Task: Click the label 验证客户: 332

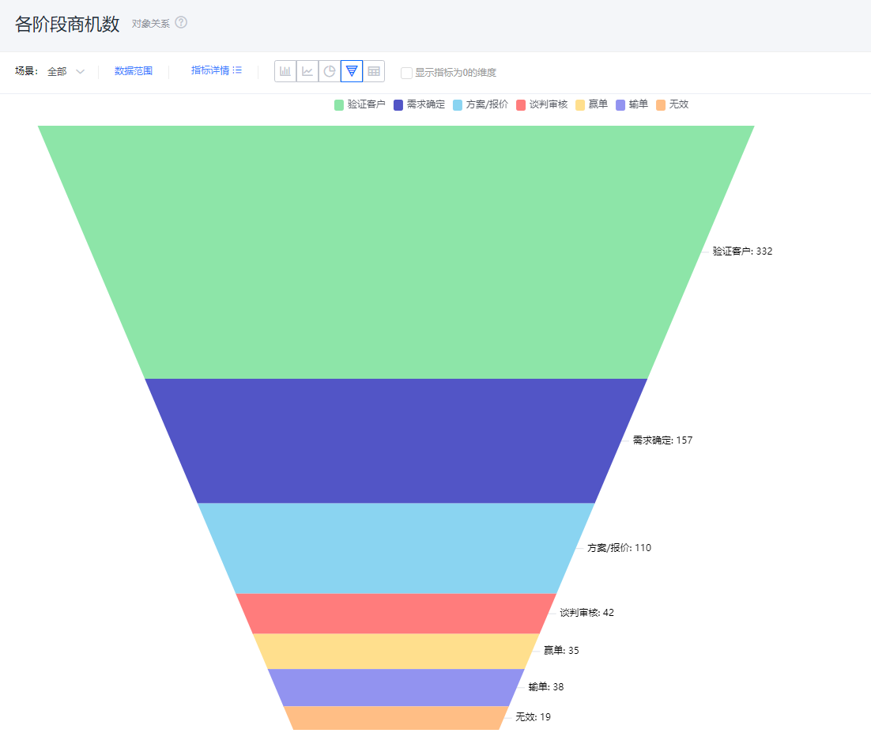Action: pos(742,251)
